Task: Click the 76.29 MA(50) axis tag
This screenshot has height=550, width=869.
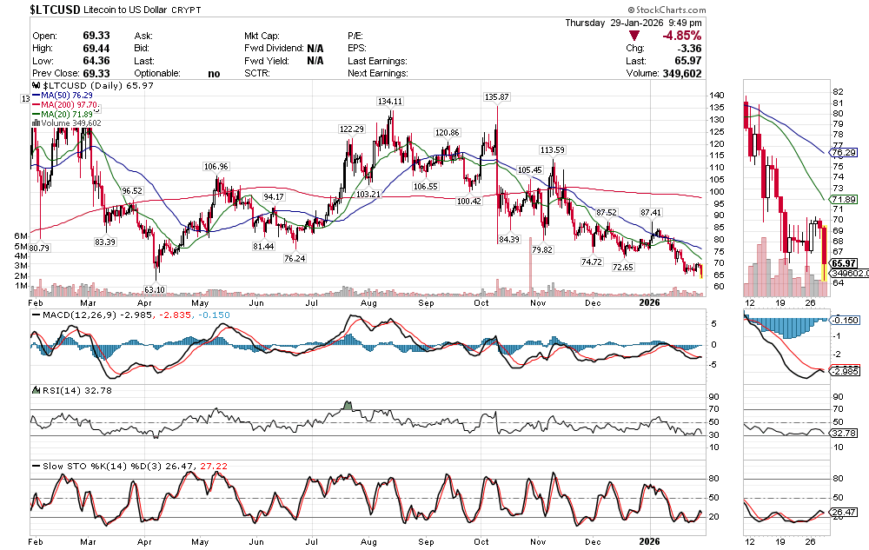Action: coord(844,152)
